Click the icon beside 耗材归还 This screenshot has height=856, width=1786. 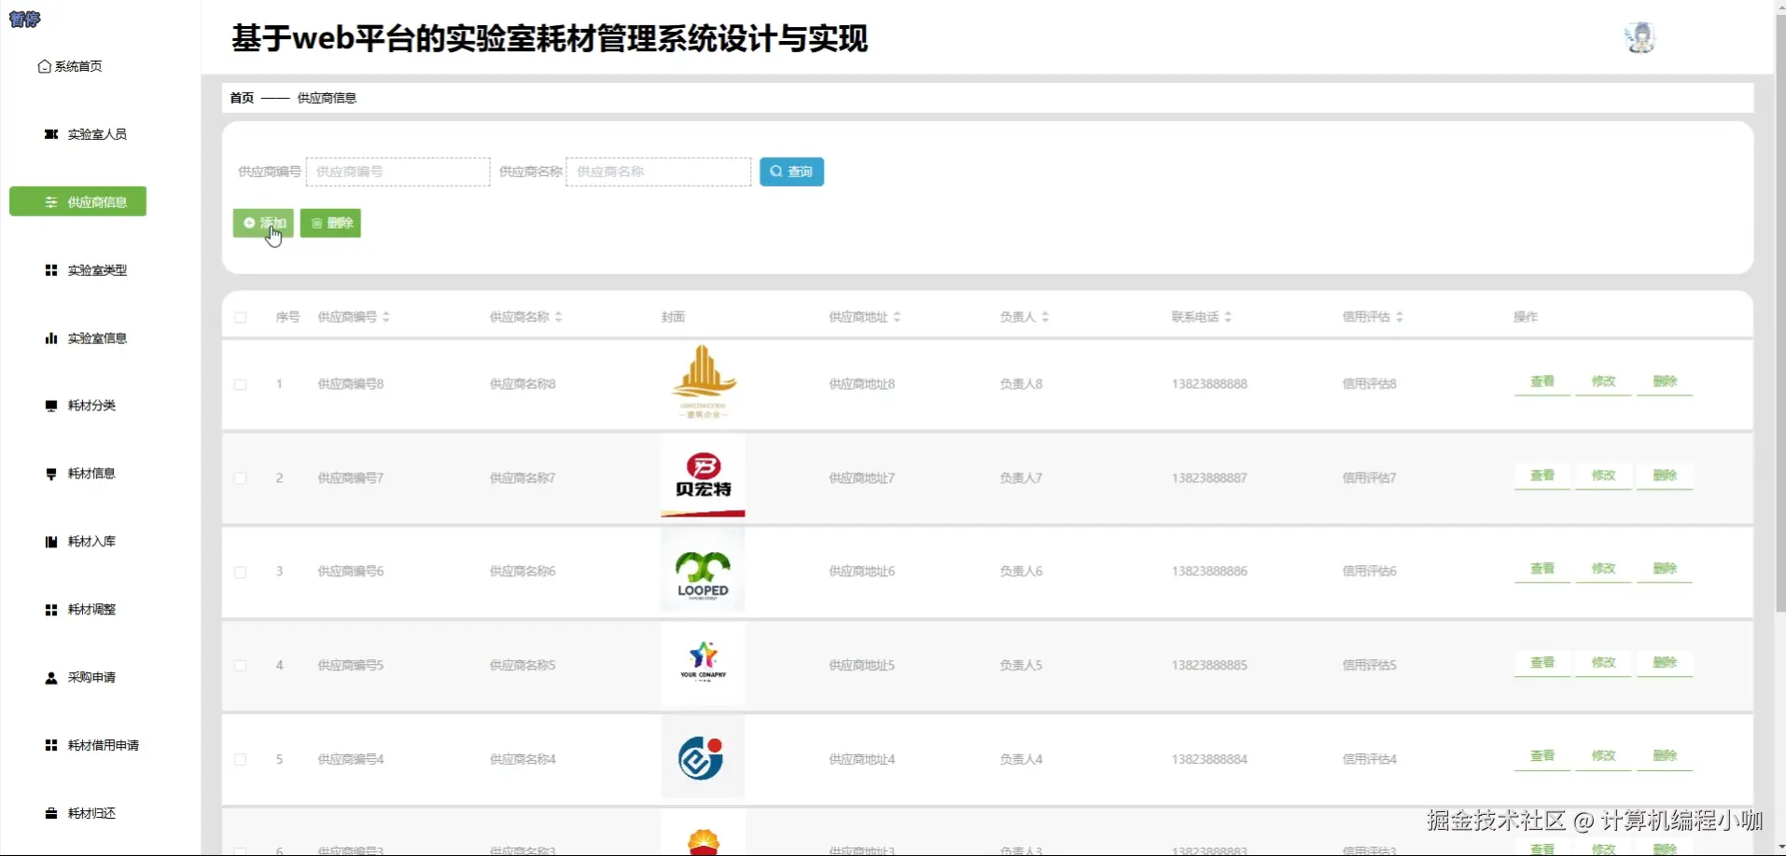click(x=51, y=813)
